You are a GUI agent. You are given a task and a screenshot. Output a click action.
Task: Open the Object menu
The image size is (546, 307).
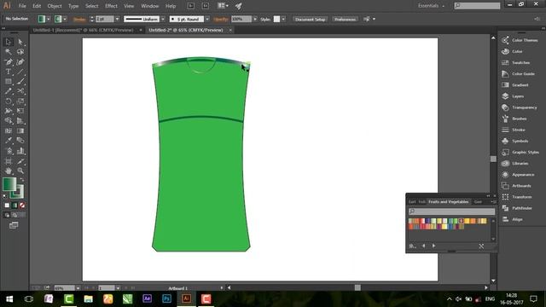tap(55, 6)
